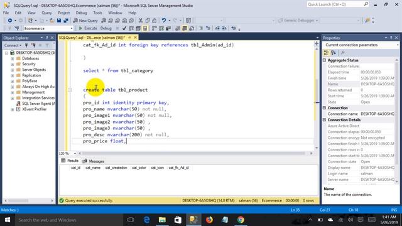This screenshot has height=226, width=402.
Task: Collapse the create table code block
Action: click(70, 90)
